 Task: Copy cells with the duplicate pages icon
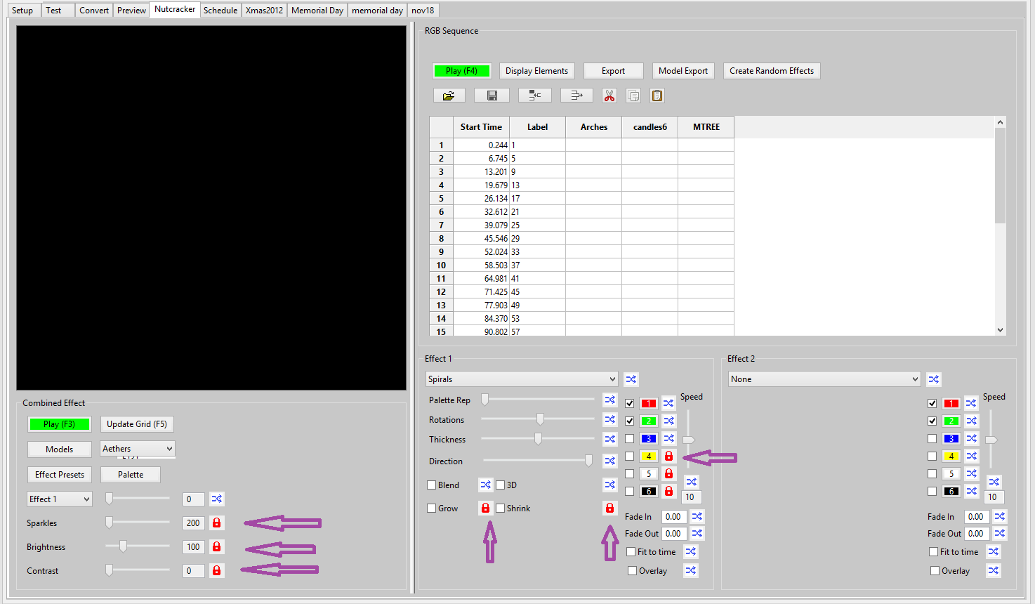click(x=633, y=96)
